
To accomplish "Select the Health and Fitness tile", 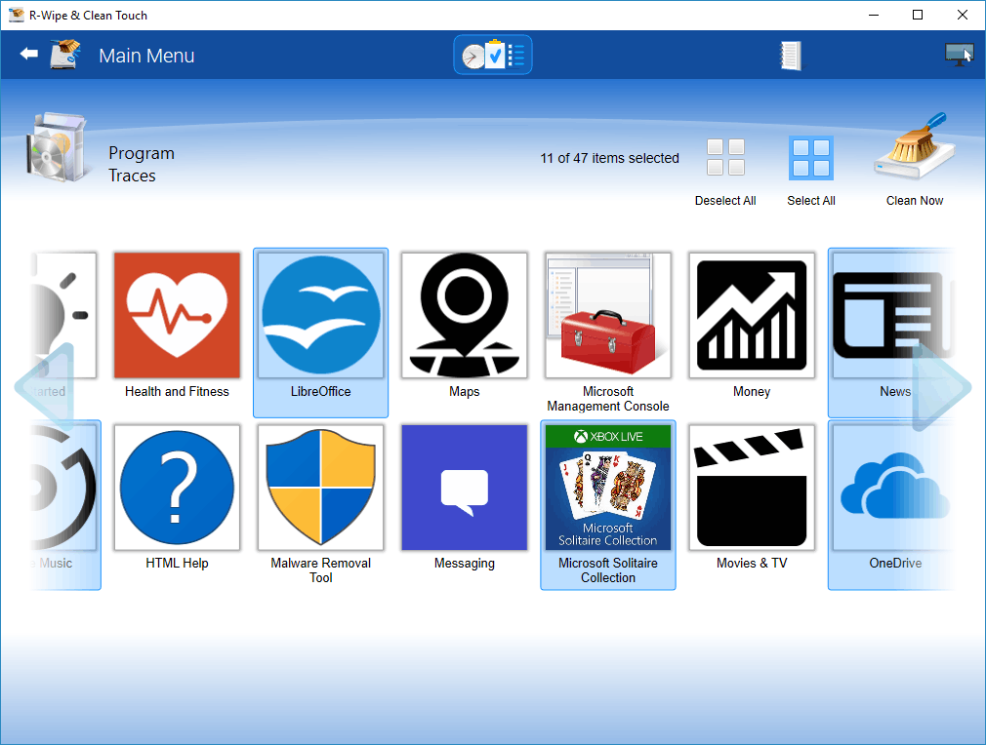I will click(177, 333).
